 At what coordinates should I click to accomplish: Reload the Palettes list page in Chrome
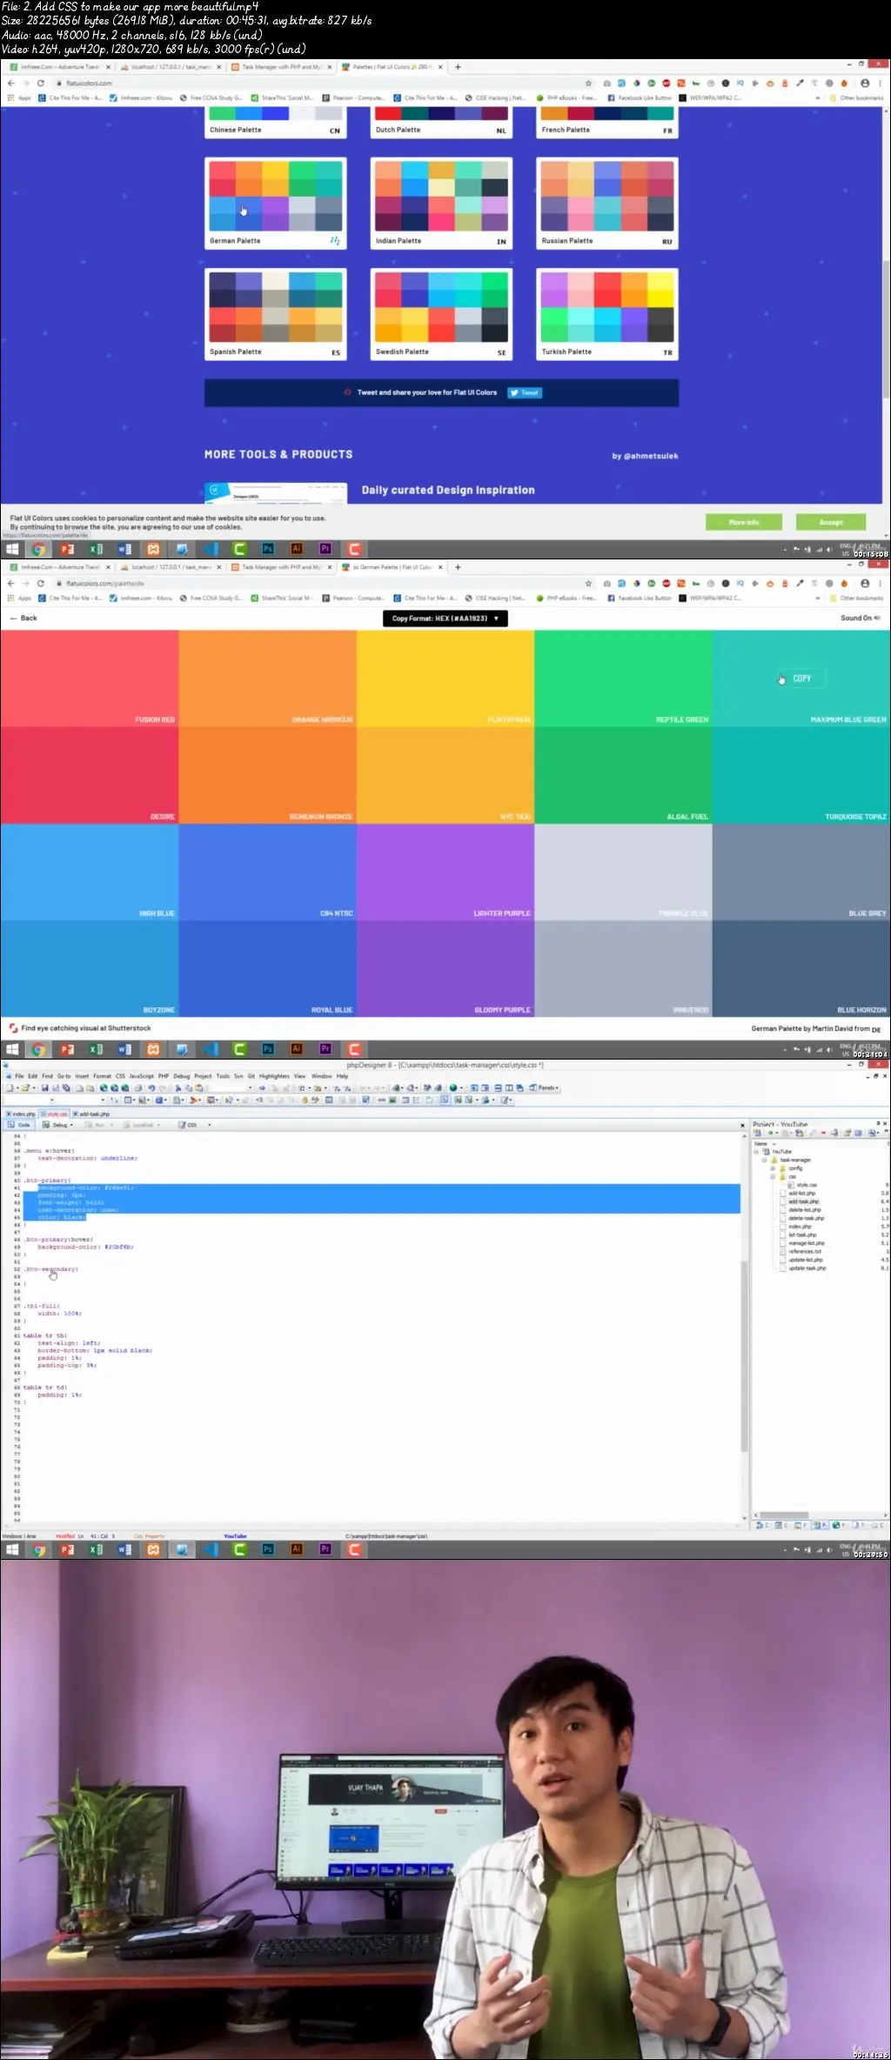[x=40, y=84]
